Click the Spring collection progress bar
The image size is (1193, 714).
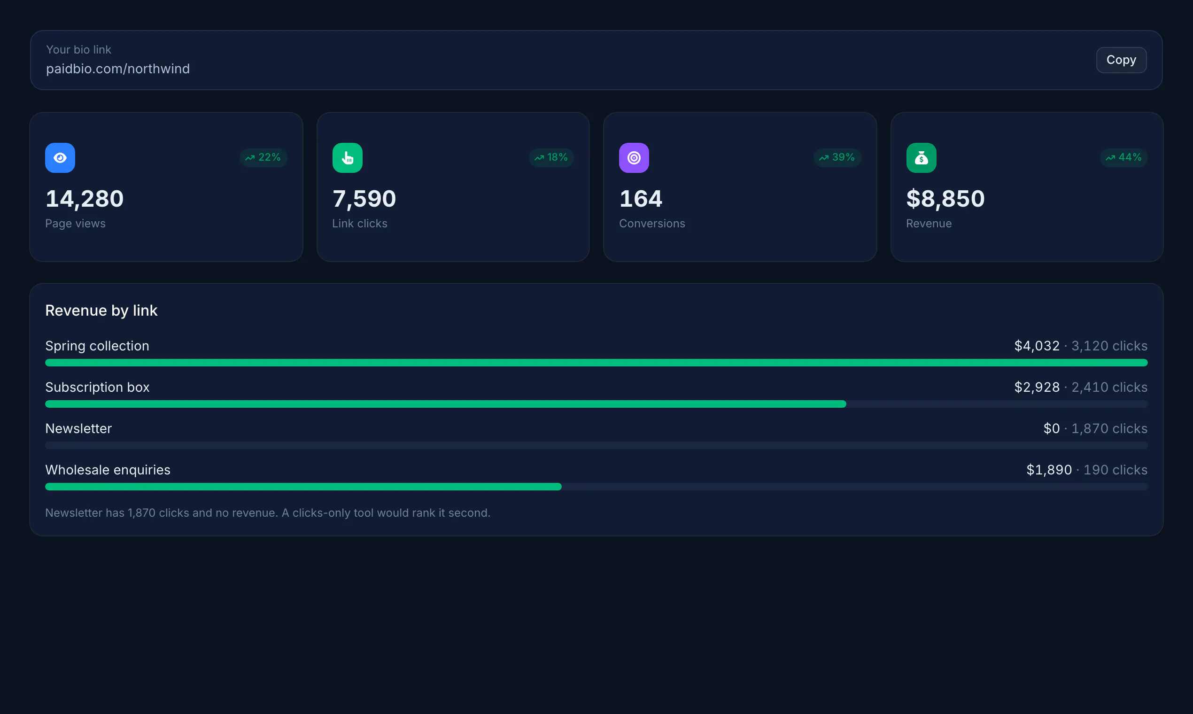pos(596,363)
